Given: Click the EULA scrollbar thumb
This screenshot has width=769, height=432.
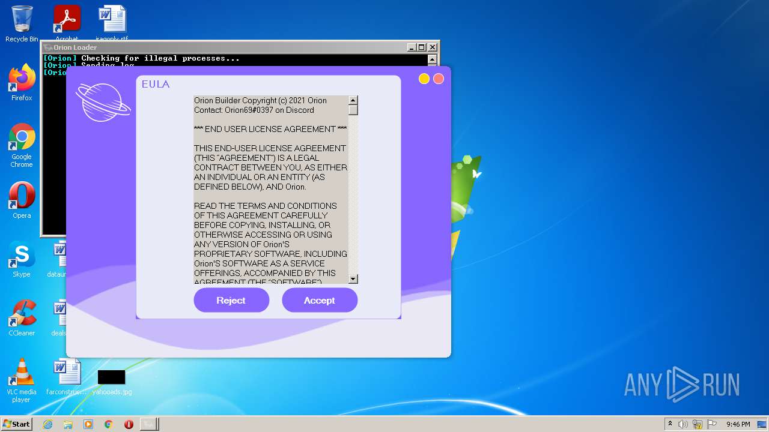Looking at the screenshot, I should 353,110.
